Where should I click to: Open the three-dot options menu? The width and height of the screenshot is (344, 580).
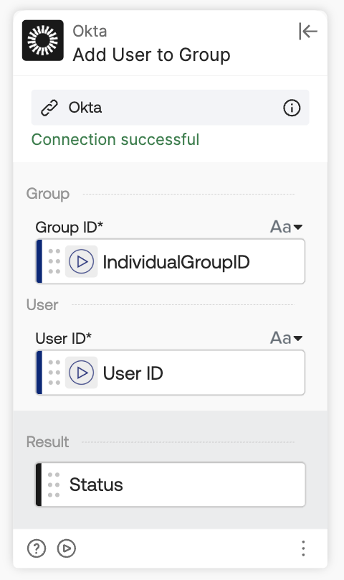coord(303,548)
